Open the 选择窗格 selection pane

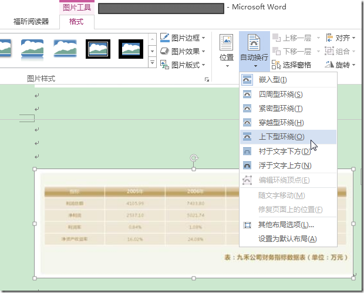[291, 65]
